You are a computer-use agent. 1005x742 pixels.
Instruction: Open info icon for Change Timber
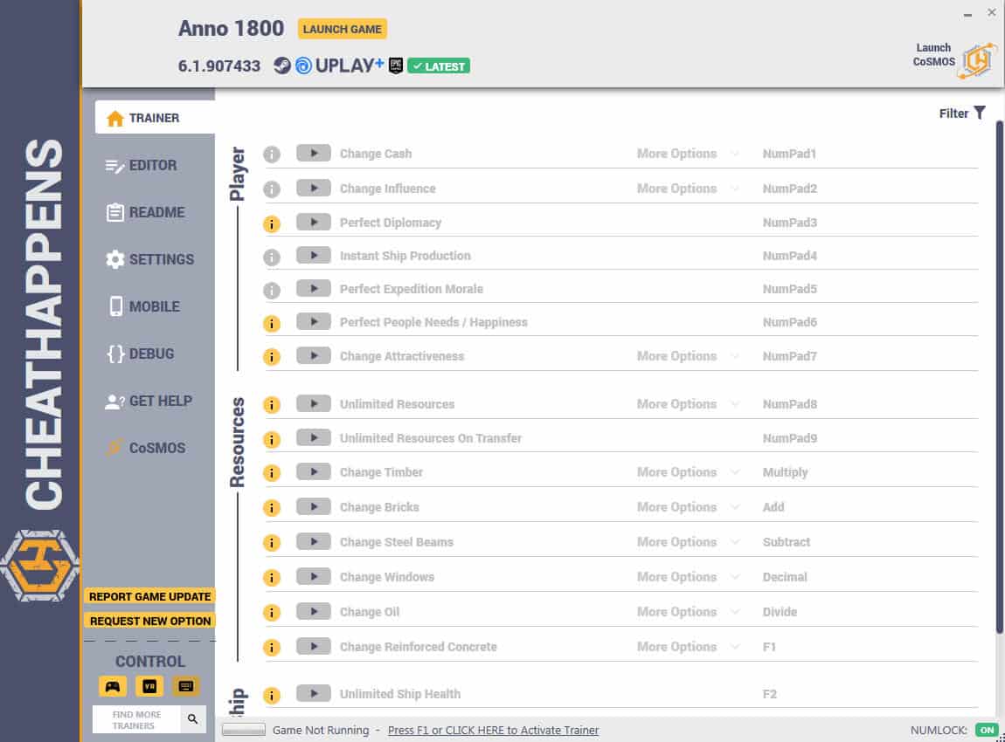click(272, 473)
